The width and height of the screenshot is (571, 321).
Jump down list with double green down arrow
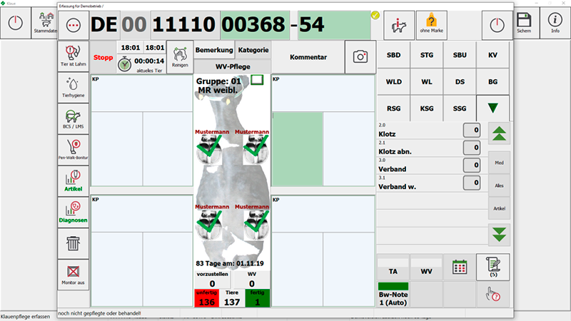click(499, 235)
